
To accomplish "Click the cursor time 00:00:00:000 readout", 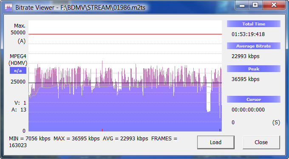I will 248,110.
